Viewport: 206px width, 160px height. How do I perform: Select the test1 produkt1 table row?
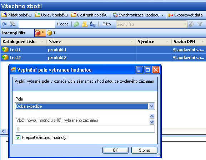pyautogui.click(x=103, y=50)
